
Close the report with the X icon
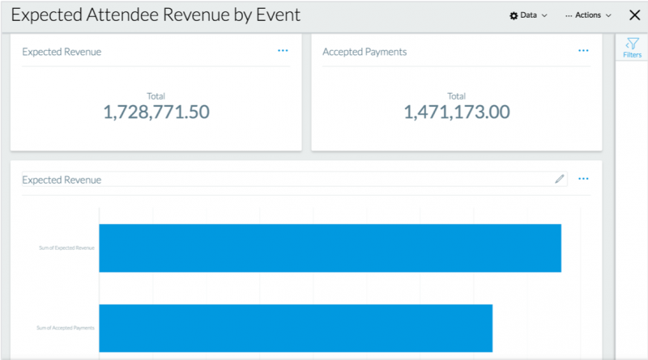pyautogui.click(x=634, y=15)
